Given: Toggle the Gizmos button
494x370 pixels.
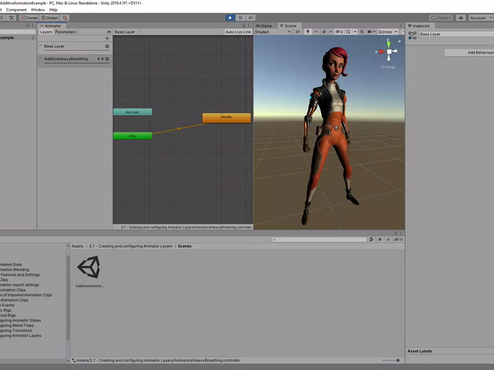Looking at the screenshot, I should [x=385, y=32].
